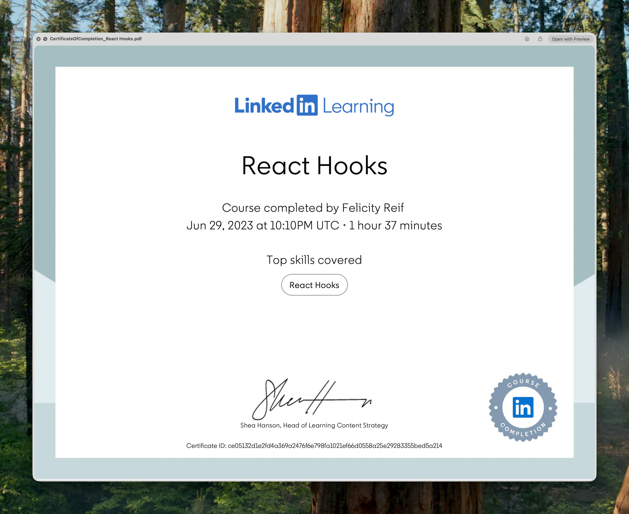Screen dimensions: 629x514
Task: Click the 'Top skills covered' heading
Action: coord(314,260)
